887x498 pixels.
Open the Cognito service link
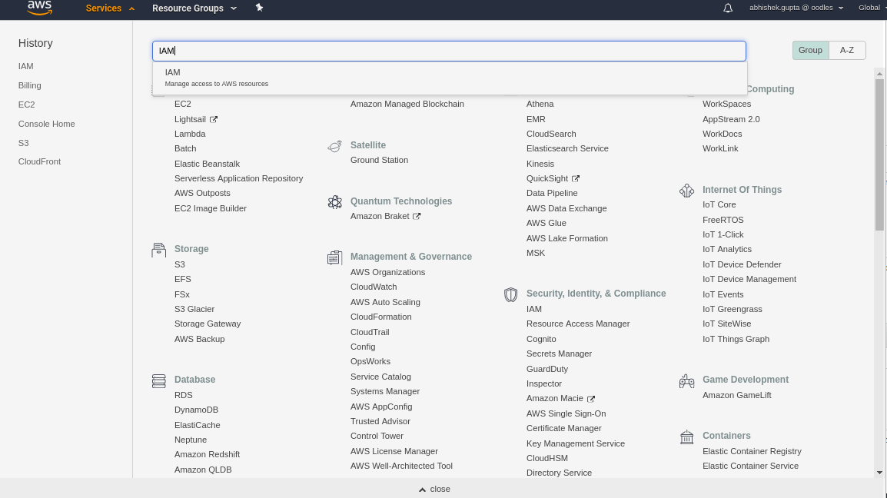point(541,339)
